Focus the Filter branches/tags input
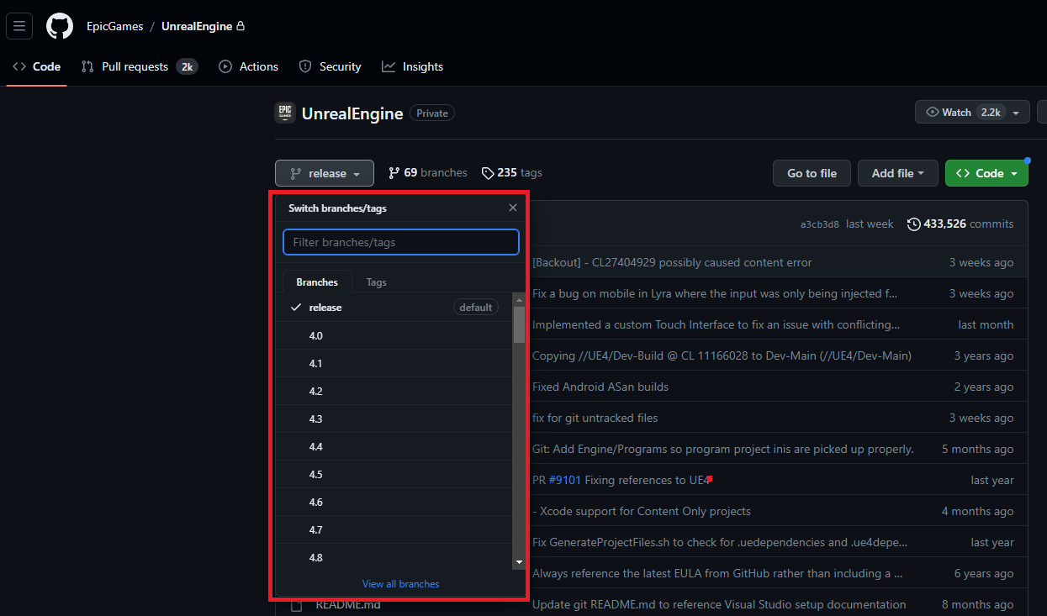The height and width of the screenshot is (616, 1047). 401,242
